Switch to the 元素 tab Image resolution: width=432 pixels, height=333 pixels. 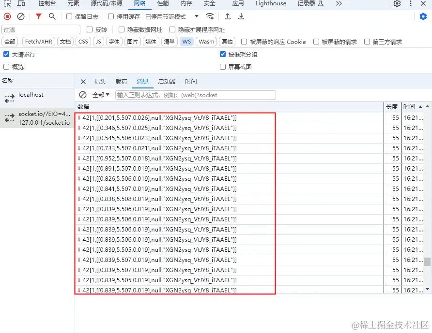click(x=73, y=3)
